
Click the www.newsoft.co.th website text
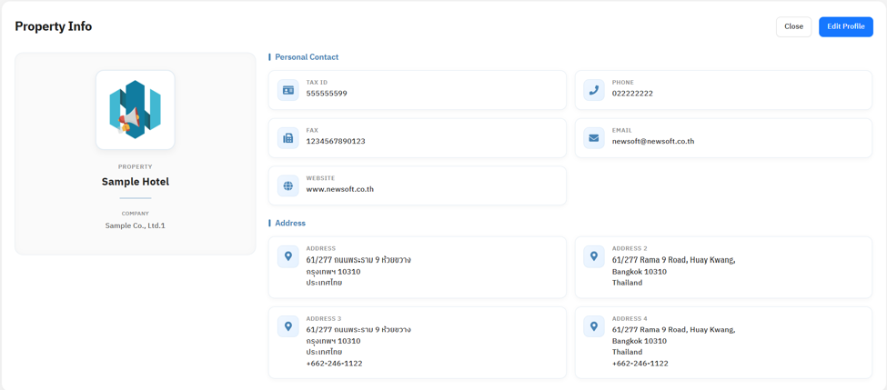340,189
